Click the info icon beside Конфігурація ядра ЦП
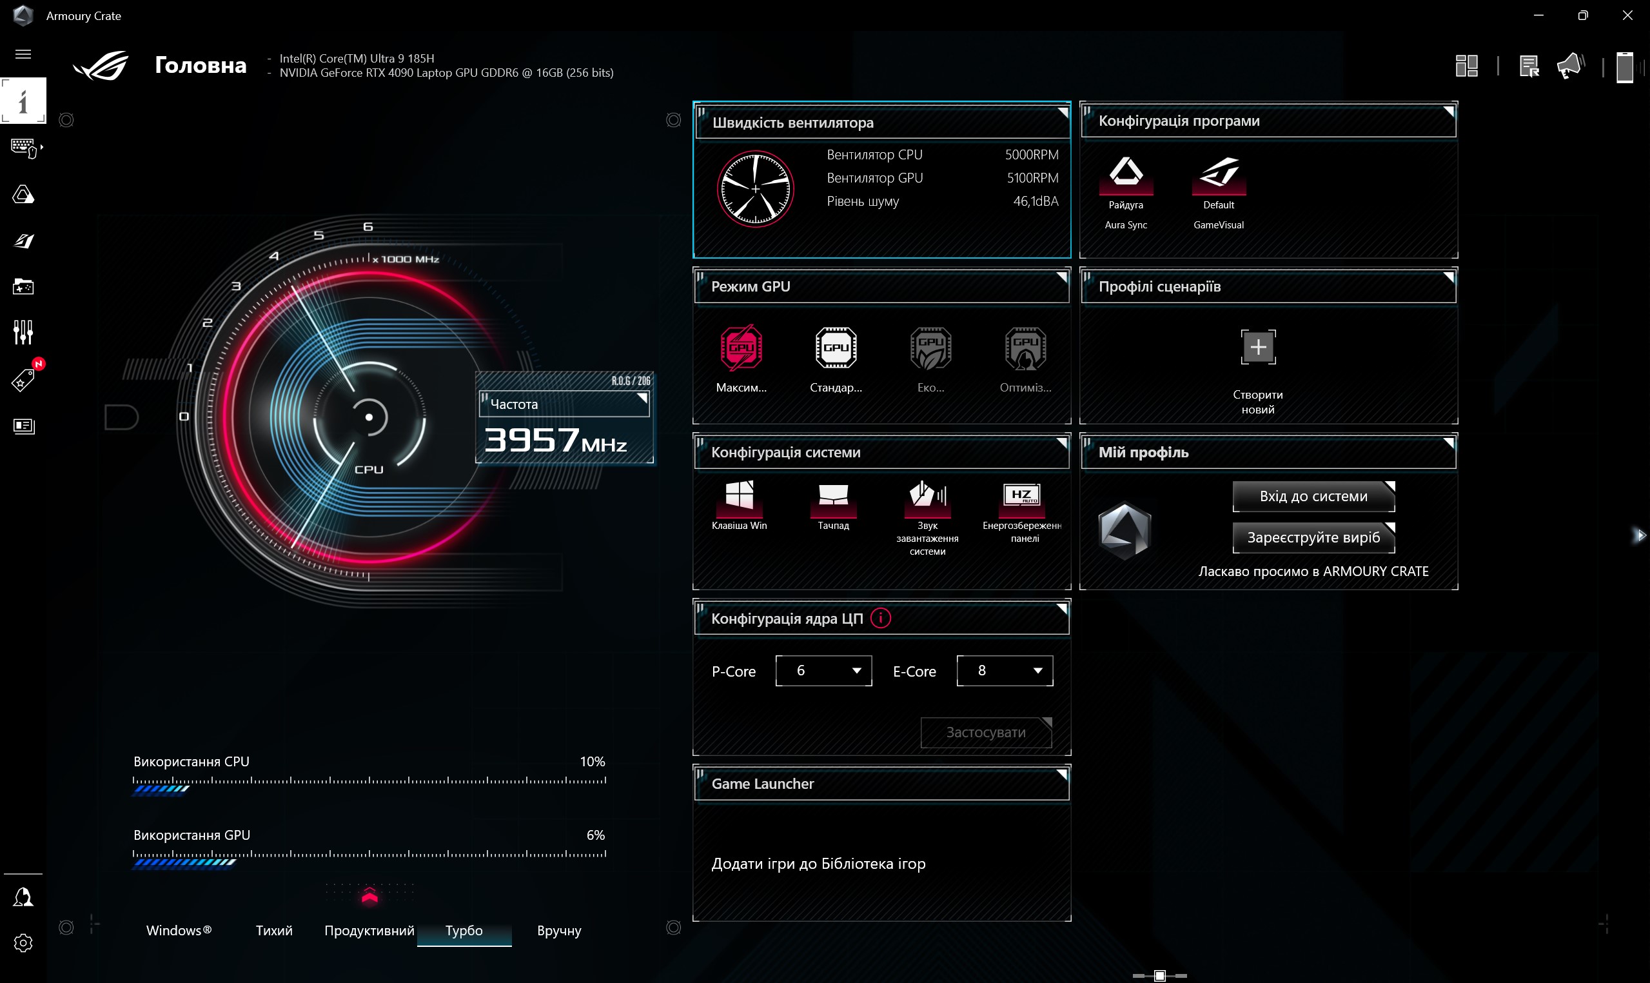The height and width of the screenshot is (983, 1650). (880, 618)
